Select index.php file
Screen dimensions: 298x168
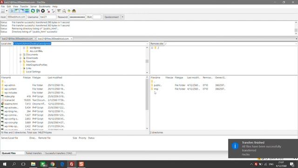click(x=9, y=97)
